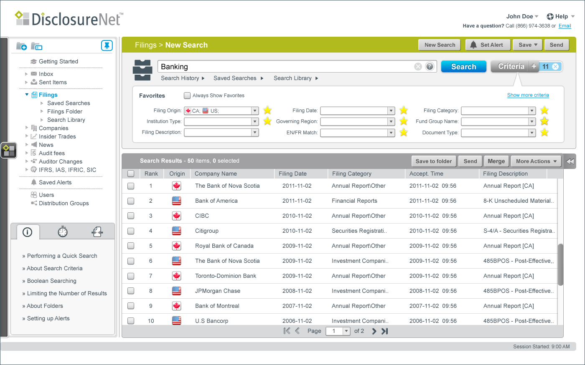Open the third help panel tab icon

tap(97, 232)
